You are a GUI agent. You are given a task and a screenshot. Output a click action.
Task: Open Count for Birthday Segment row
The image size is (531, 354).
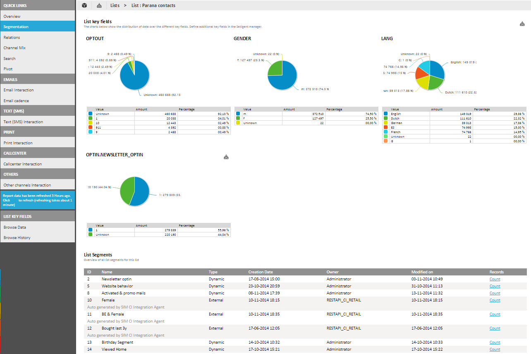(495, 342)
